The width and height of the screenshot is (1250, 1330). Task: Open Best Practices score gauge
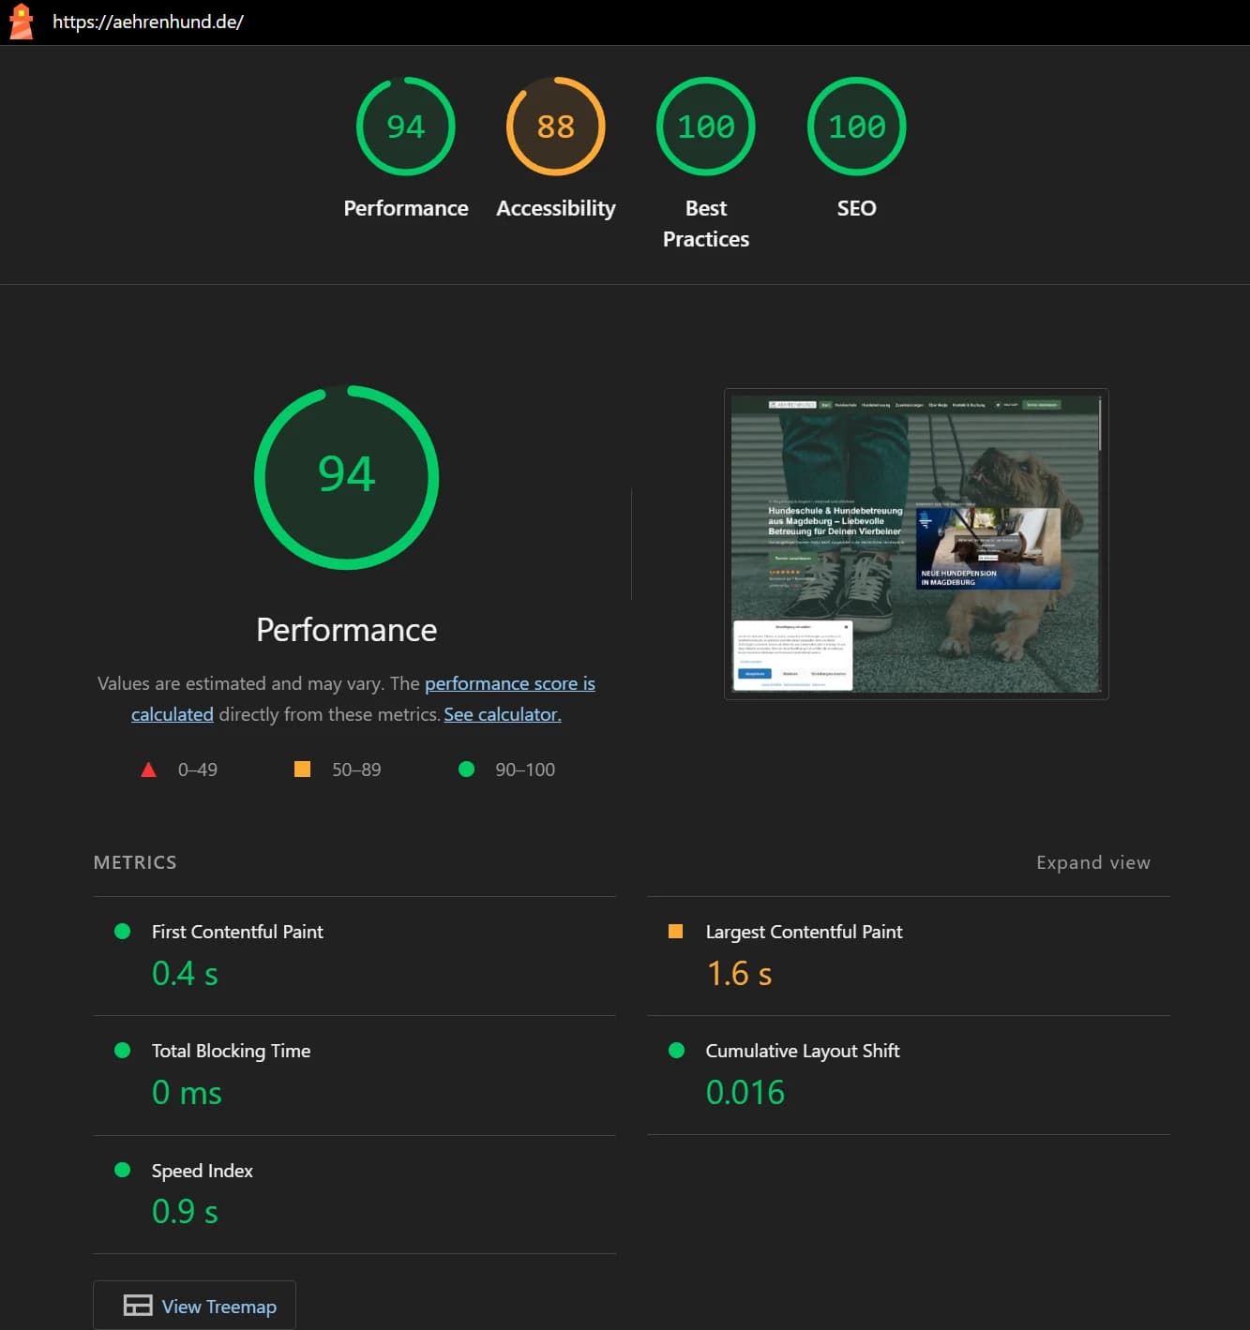705,127
